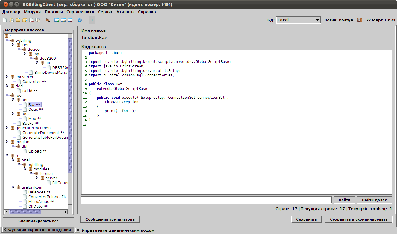
Task: Switch to Функции скриптов поведения tab
Action: [39, 230]
